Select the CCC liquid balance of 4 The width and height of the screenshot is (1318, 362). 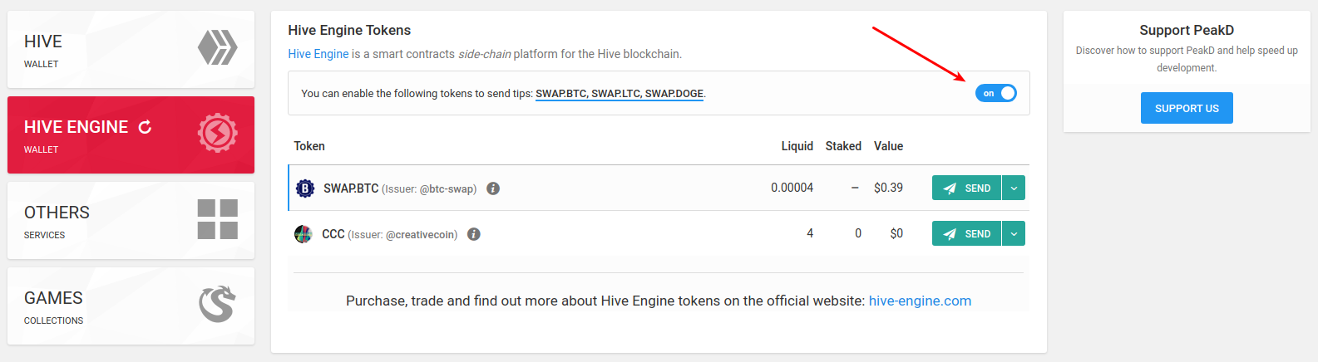[x=810, y=233]
